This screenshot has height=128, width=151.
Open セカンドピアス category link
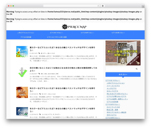(x=112, y=91)
